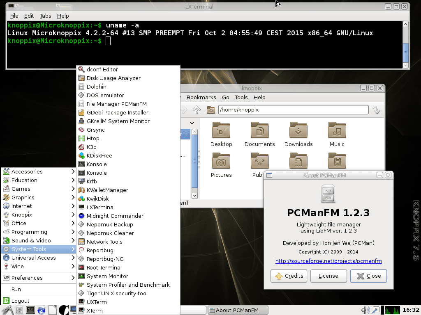Open the Tabs menu in LXTerminal

45,16
